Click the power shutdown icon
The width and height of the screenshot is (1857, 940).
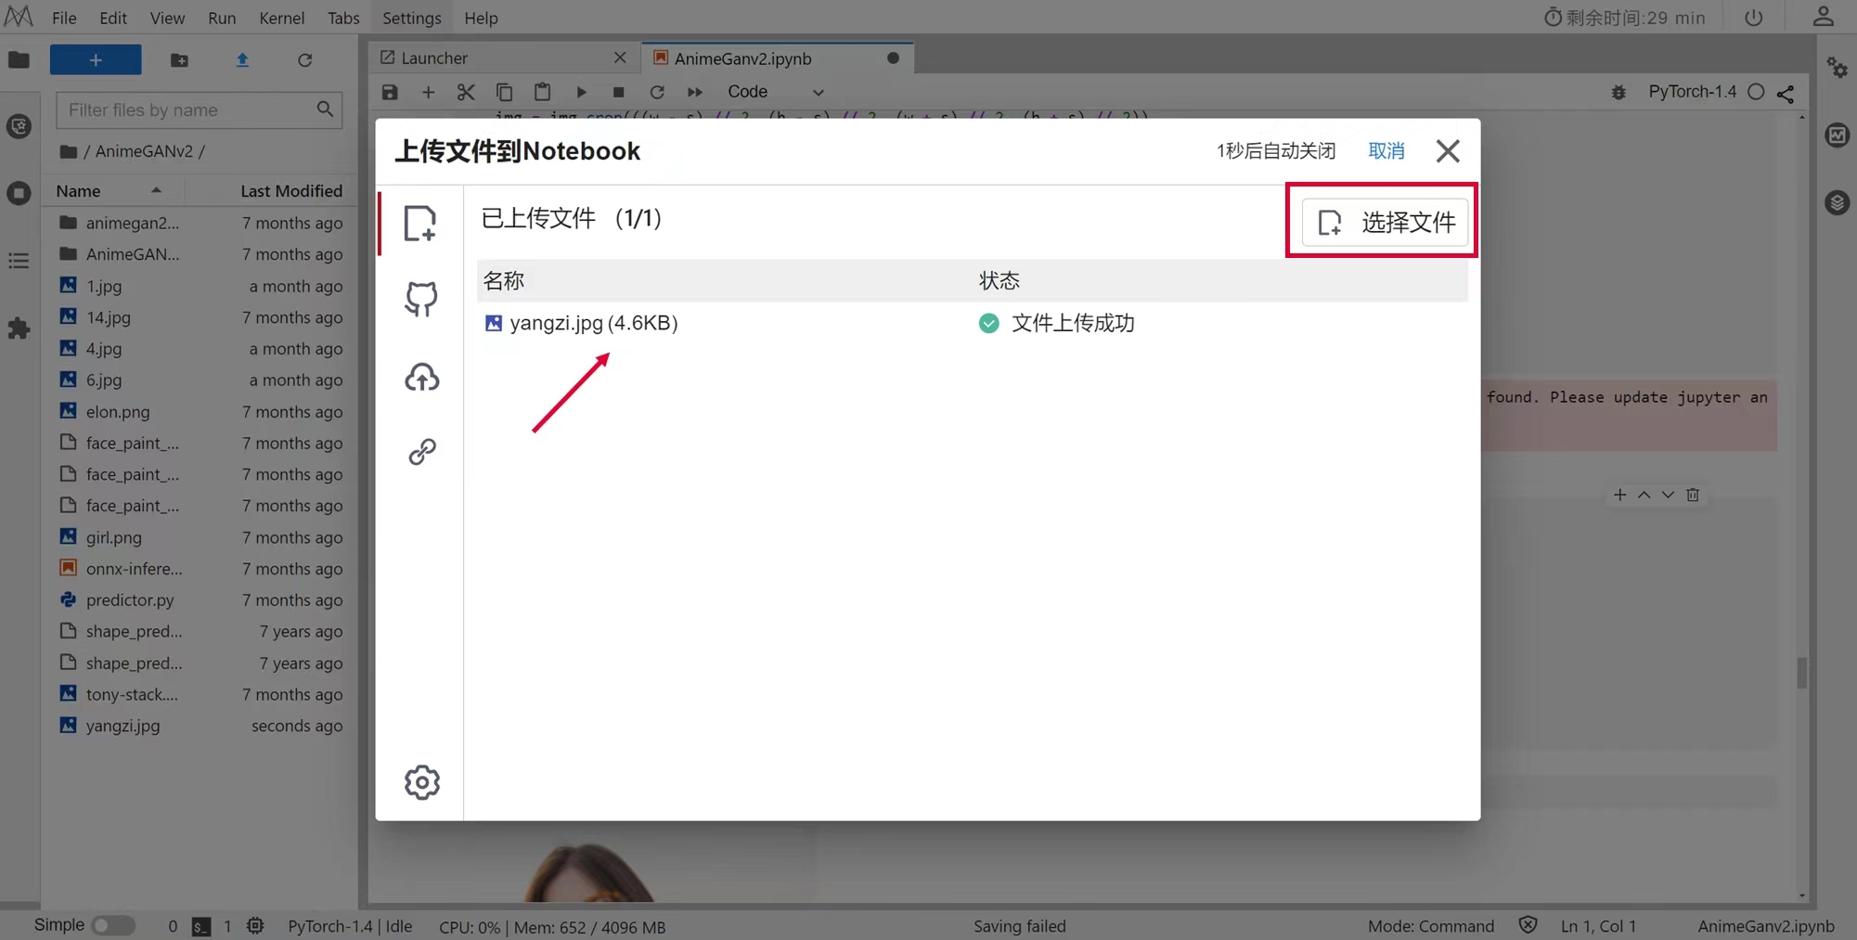1753,18
